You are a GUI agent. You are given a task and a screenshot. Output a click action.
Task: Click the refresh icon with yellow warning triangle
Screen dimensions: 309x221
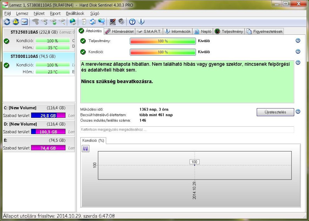(16, 22)
